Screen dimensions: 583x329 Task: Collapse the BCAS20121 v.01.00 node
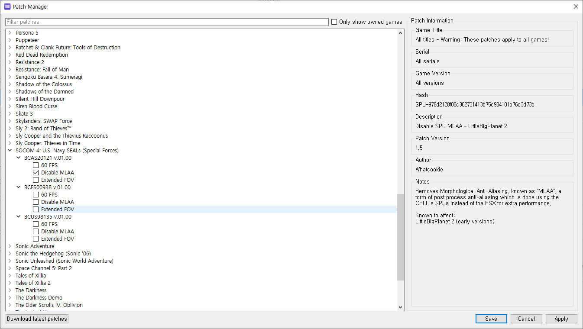click(19, 158)
